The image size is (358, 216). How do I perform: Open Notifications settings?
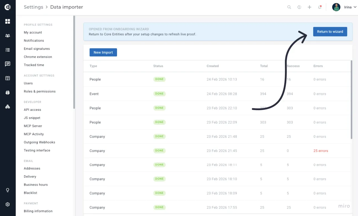point(34,41)
